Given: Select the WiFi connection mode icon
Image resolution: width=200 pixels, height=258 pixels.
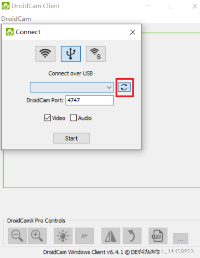Looking at the screenshot, I should (45, 54).
